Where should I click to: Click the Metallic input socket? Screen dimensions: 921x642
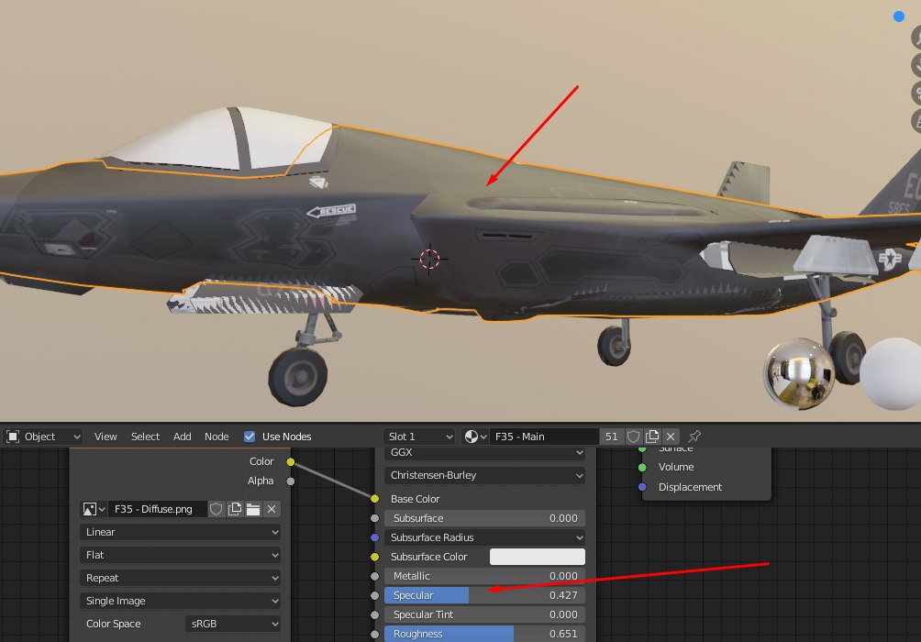click(375, 576)
